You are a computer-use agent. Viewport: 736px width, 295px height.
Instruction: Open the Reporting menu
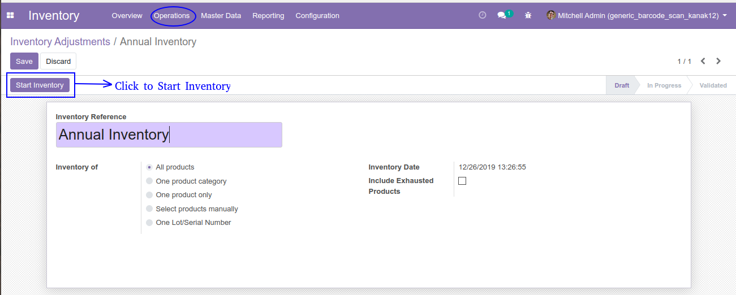[268, 16]
